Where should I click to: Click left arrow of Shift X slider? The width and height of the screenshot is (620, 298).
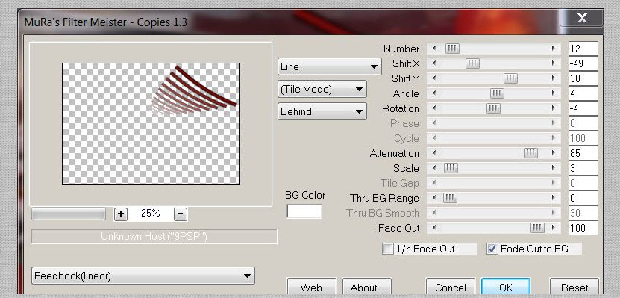coord(434,63)
